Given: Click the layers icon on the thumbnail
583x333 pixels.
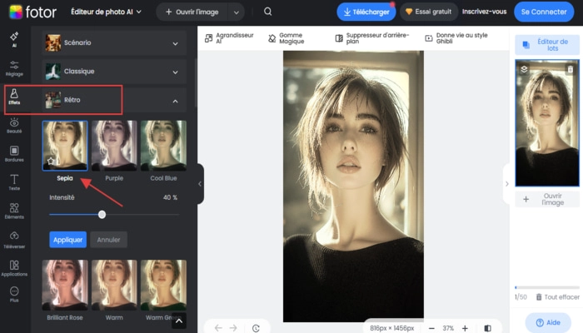Looking at the screenshot, I should [524, 69].
